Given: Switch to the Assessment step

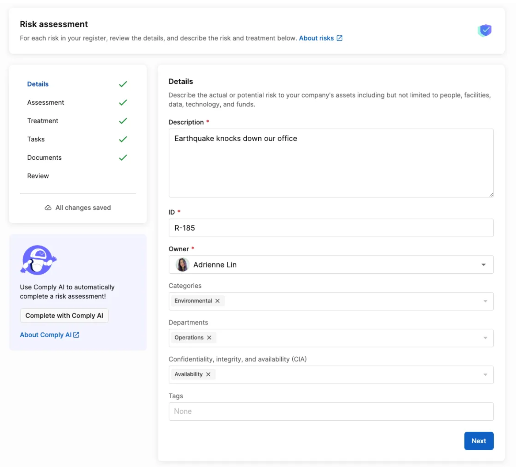Looking at the screenshot, I should coord(46,102).
